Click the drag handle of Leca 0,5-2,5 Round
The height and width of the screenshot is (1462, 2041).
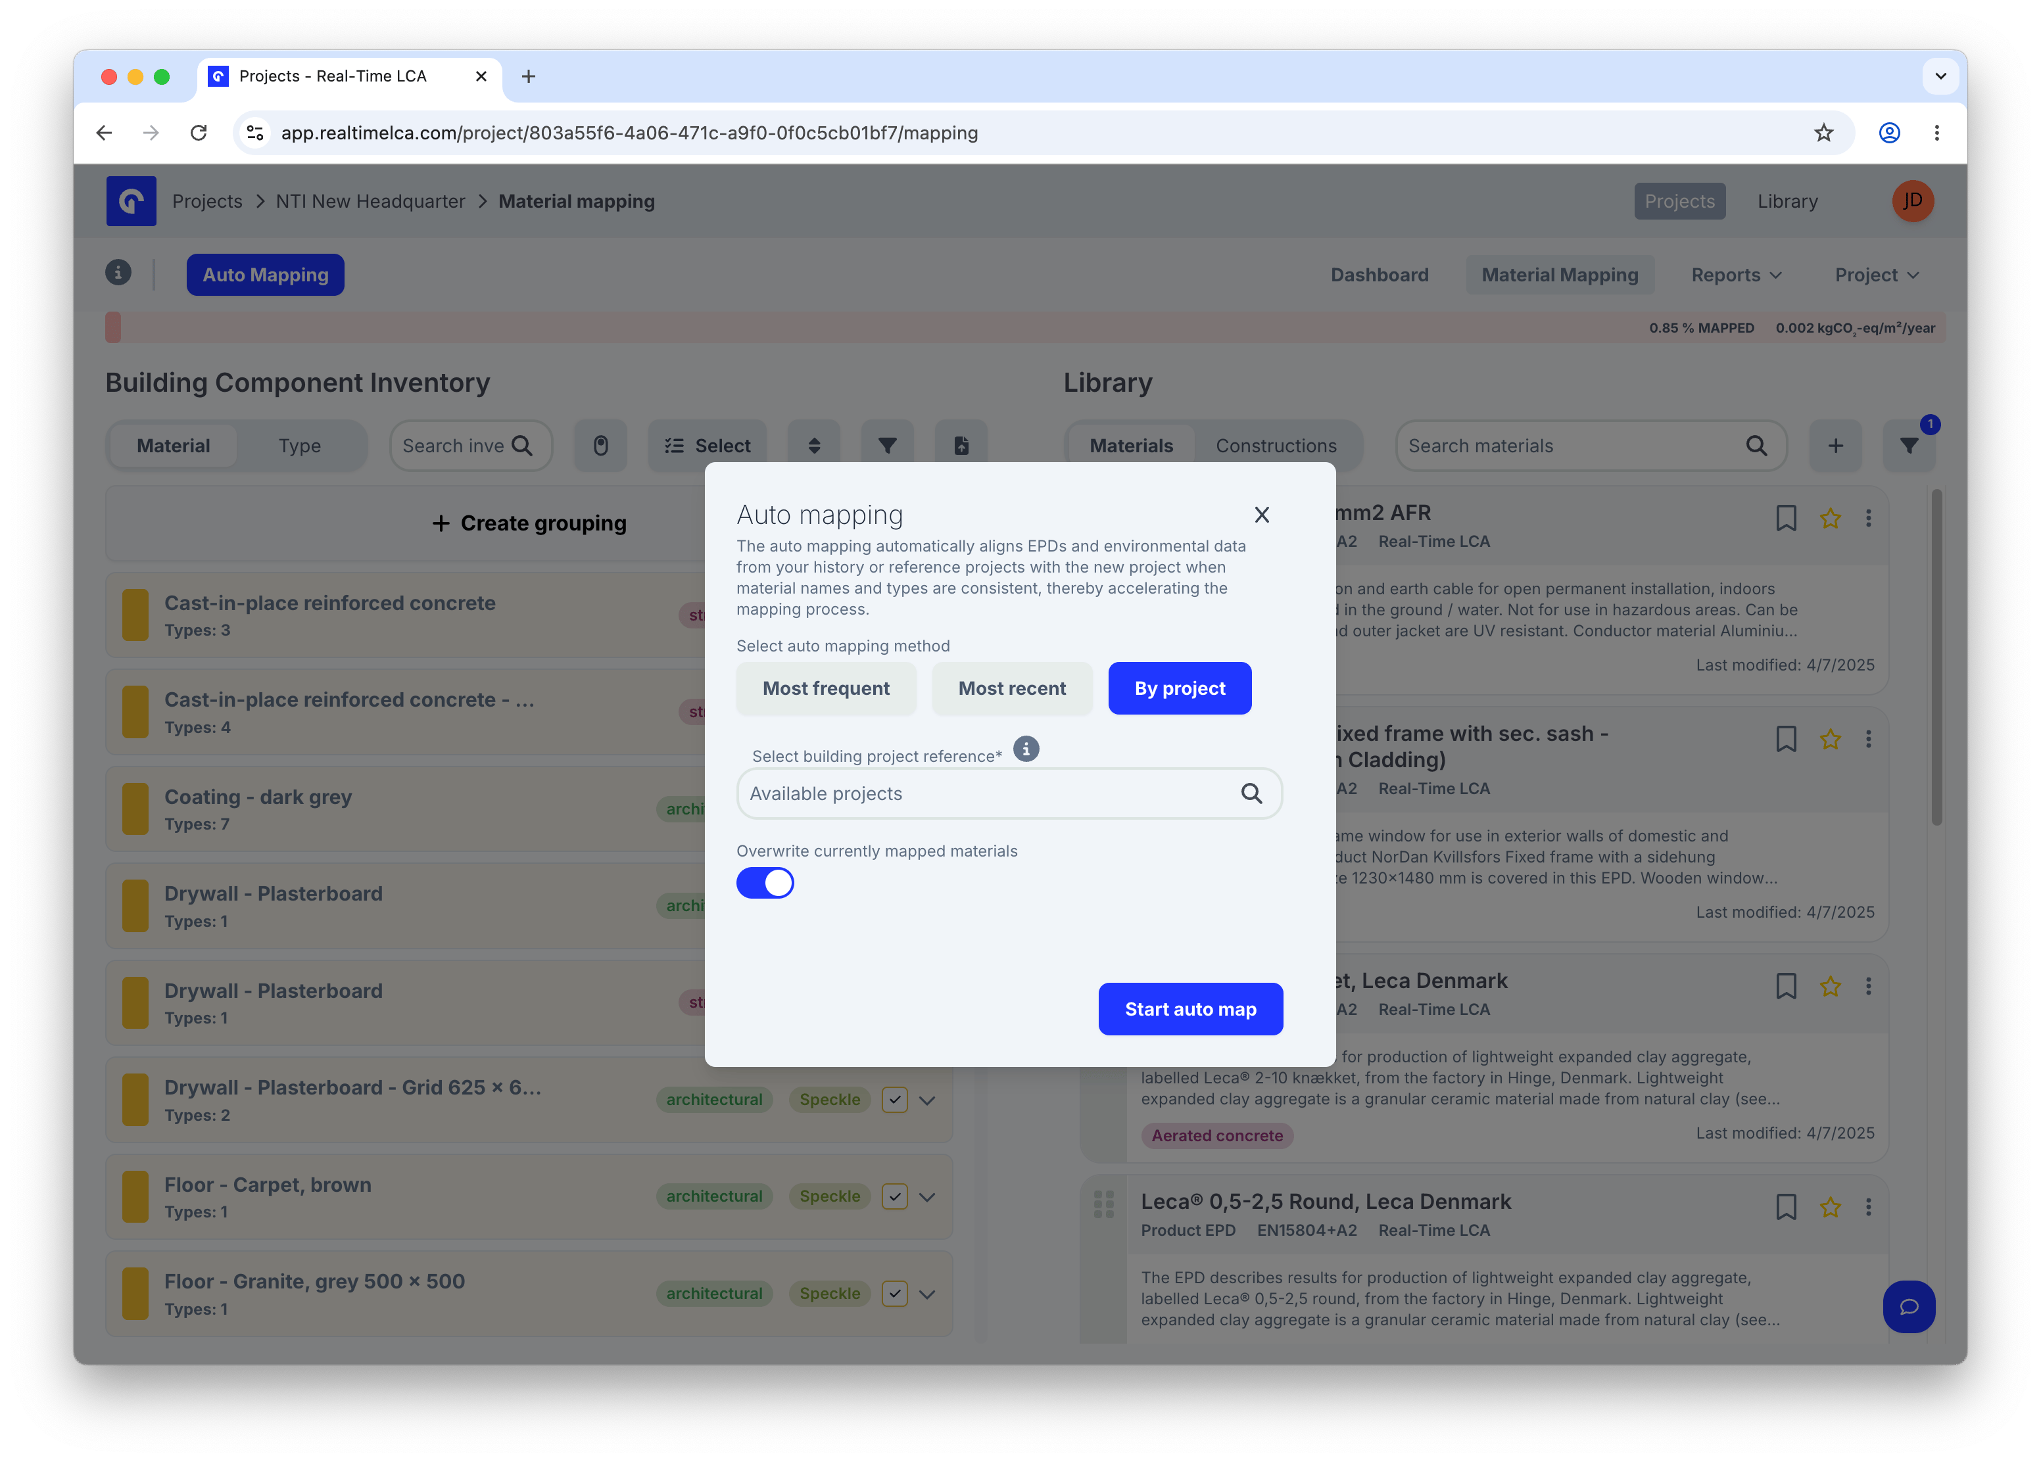click(1103, 1204)
